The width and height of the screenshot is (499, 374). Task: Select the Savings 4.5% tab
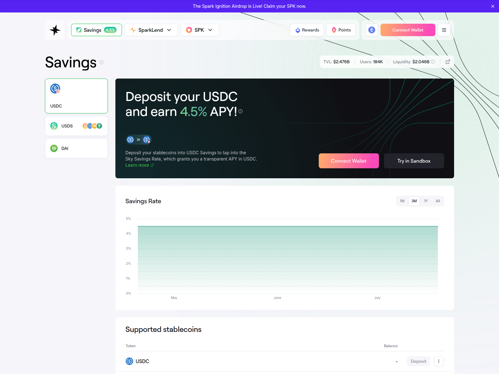pos(96,30)
